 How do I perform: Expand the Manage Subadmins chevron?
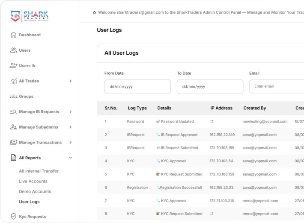click(x=71, y=127)
